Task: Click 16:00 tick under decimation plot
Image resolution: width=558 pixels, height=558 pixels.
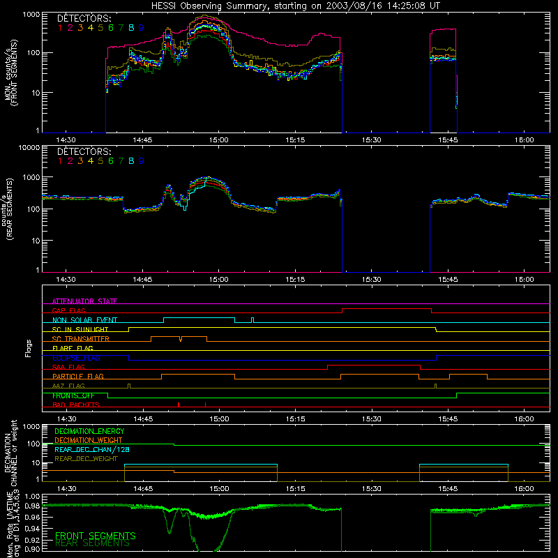Action: [x=524, y=489]
